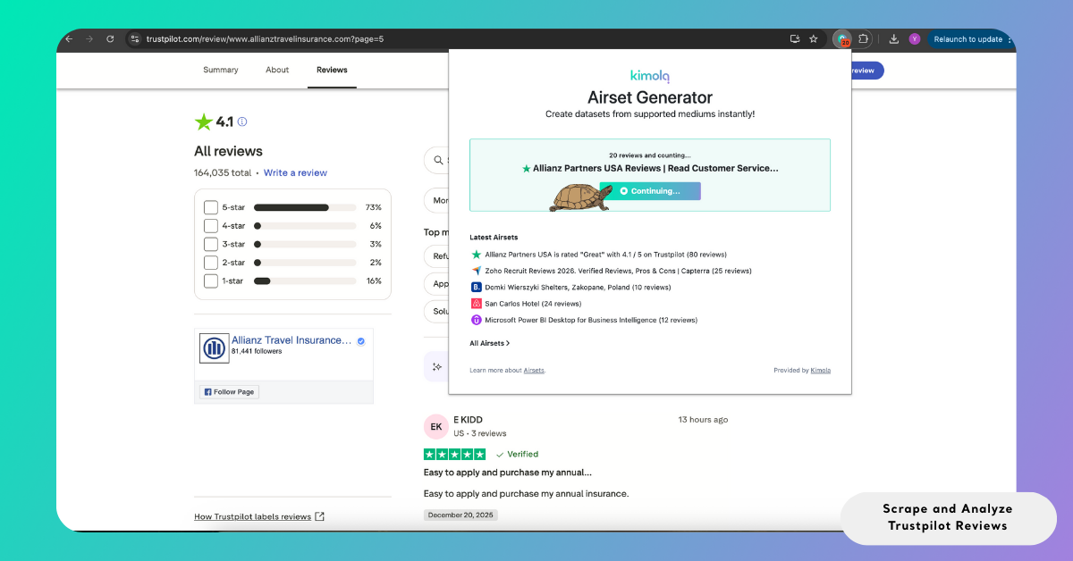Open the browser extensions puzzle icon
Screen dimensions: 1073x561
[x=864, y=39]
